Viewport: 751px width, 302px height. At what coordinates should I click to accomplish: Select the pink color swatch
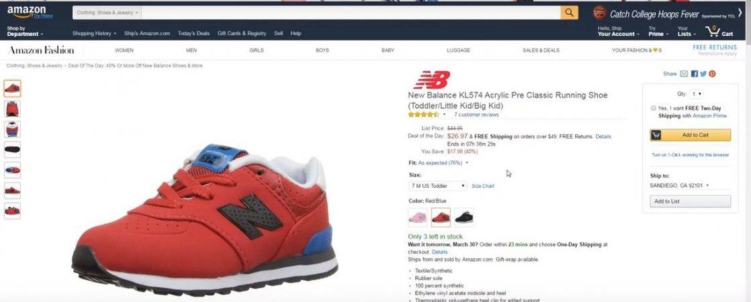[418, 217]
